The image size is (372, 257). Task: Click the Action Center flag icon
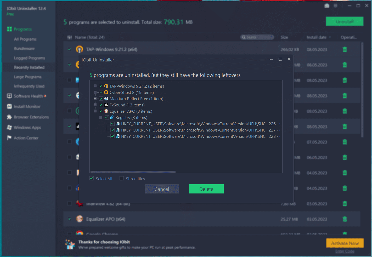(x=9, y=138)
